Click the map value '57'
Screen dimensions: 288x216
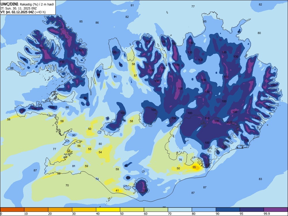135,75
